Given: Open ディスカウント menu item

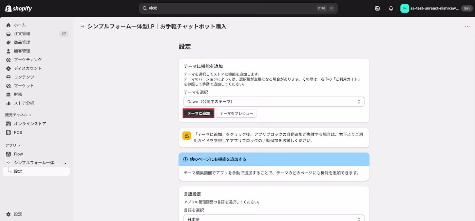Looking at the screenshot, I should click(28, 68).
